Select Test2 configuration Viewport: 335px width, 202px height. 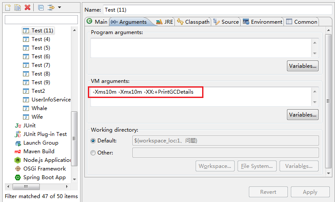click(34, 91)
